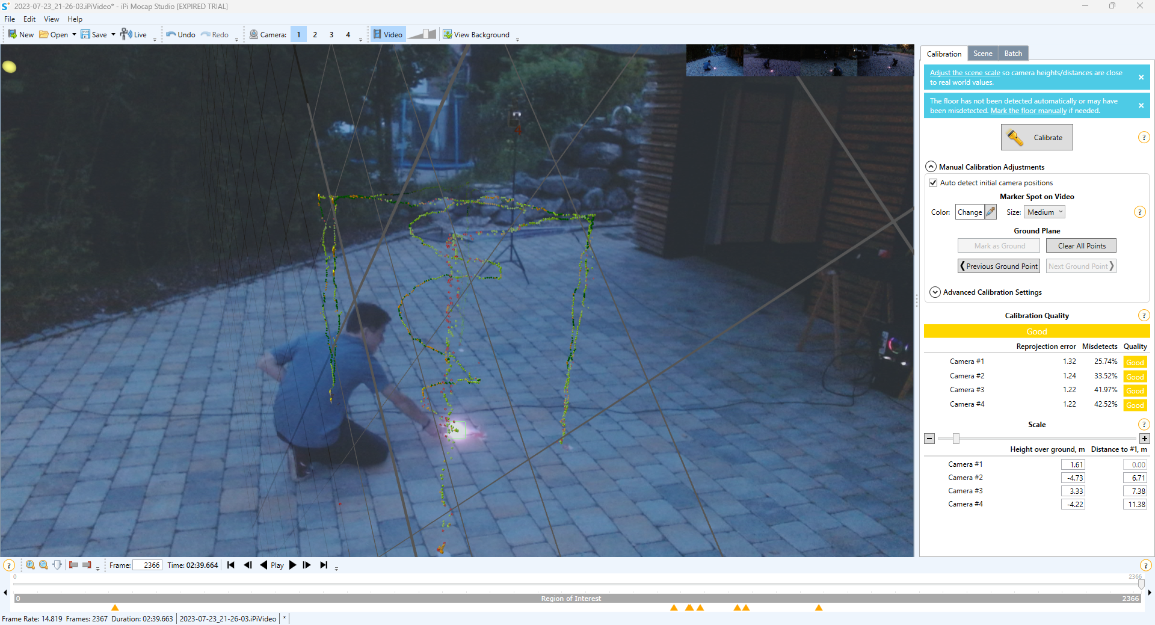Jump to the last frame
Screen dimensions: 1155x625
(324, 565)
